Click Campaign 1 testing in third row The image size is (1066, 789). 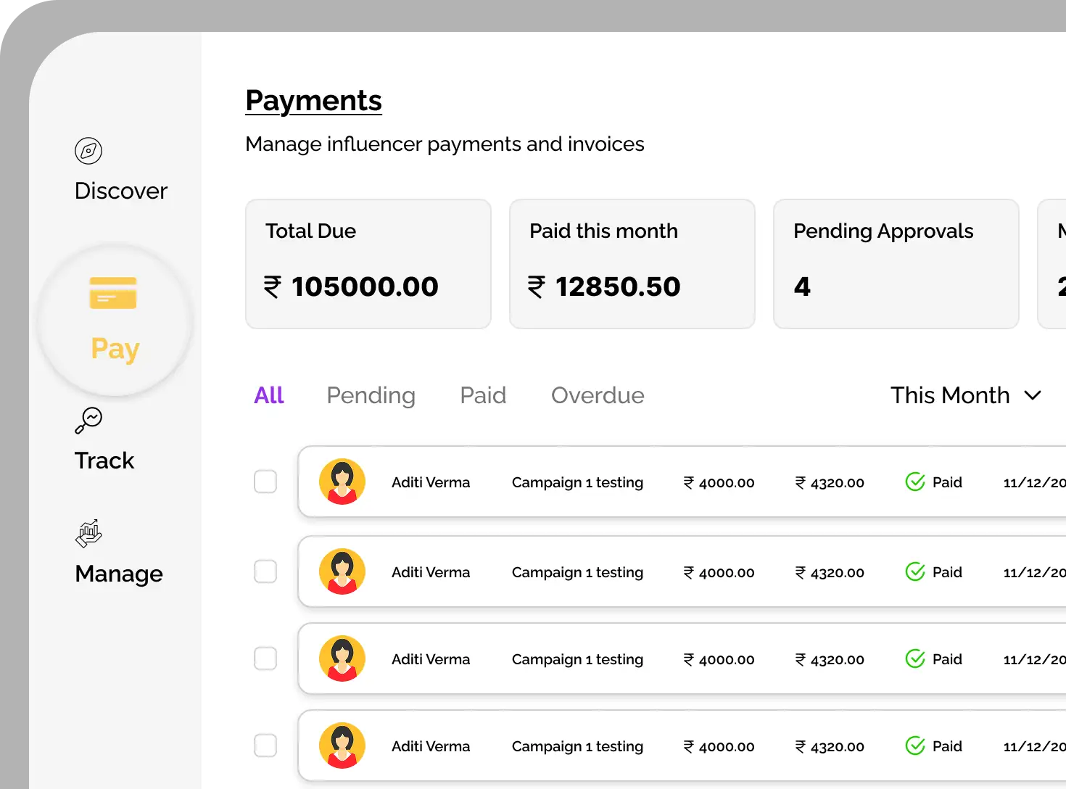click(577, 659)
